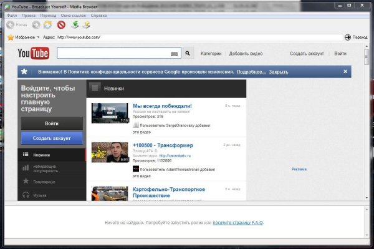This screenshot has height=249, width=374.
Task: Select Набирающие популярность in sidebar
Action: pos(52,168)
